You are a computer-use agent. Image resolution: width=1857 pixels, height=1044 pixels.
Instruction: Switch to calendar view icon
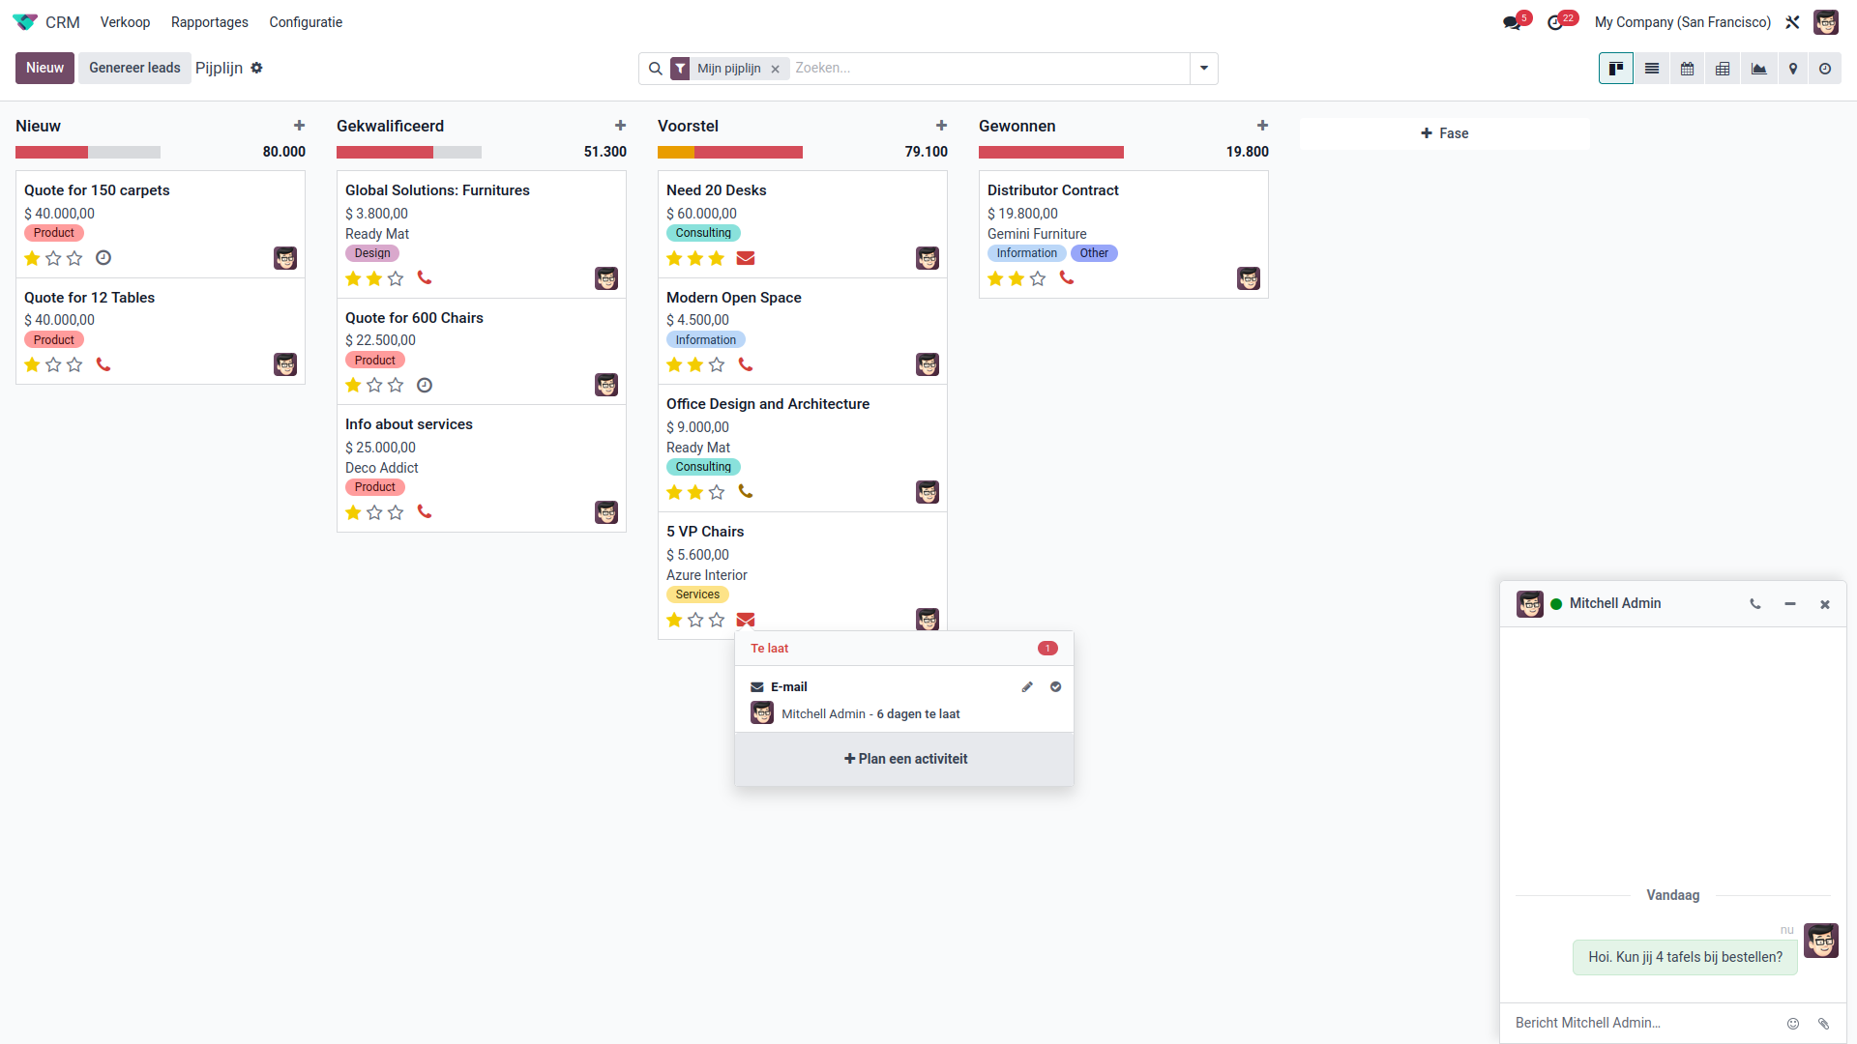[1687, 69]
